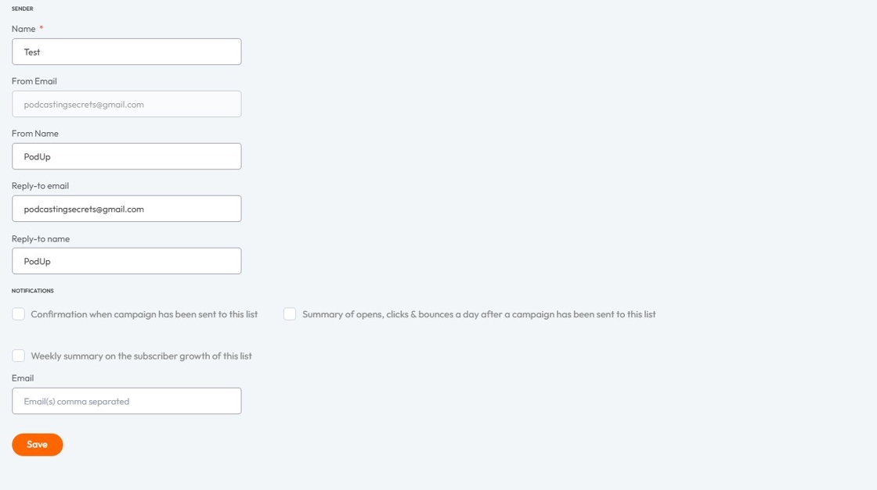Click the Reply-to name field label

click(x=41, y=239)
